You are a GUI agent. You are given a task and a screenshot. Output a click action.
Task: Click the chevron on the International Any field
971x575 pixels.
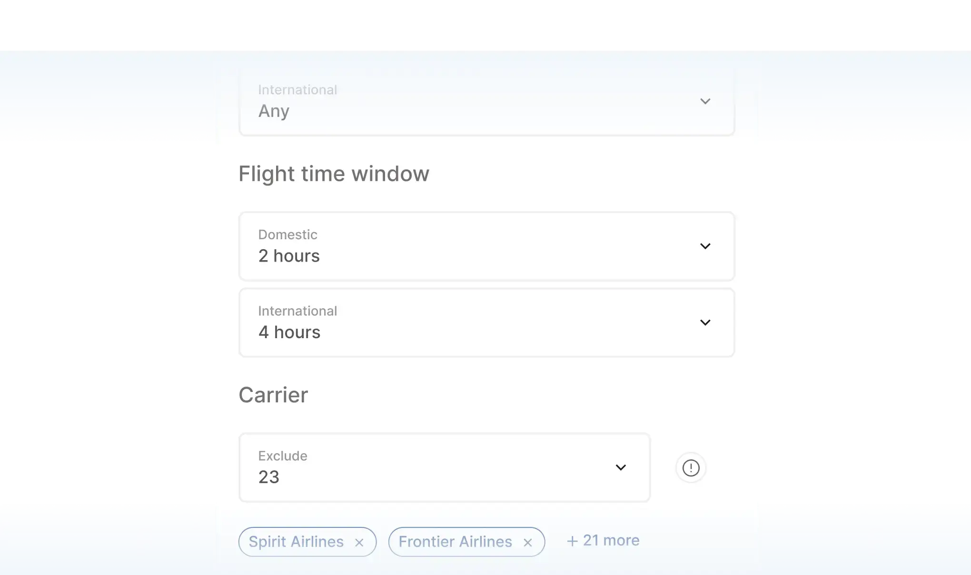[705, 101]
